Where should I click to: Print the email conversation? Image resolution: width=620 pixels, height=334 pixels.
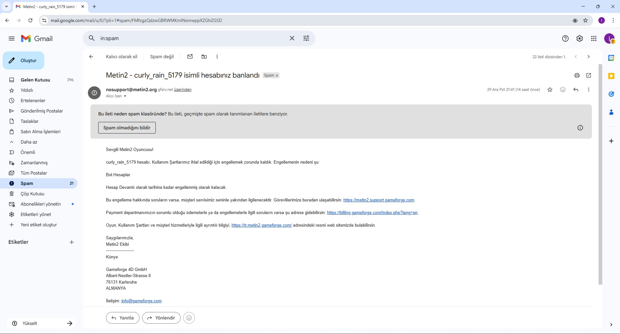pyautogui.click(x=577, y=75)
